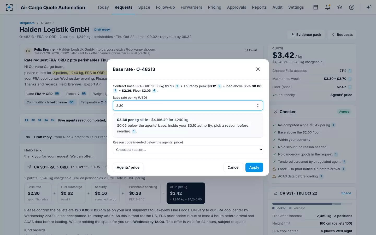Open the Pricing tab

215,7
